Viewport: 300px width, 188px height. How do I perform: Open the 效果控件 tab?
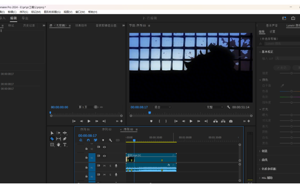81,25
